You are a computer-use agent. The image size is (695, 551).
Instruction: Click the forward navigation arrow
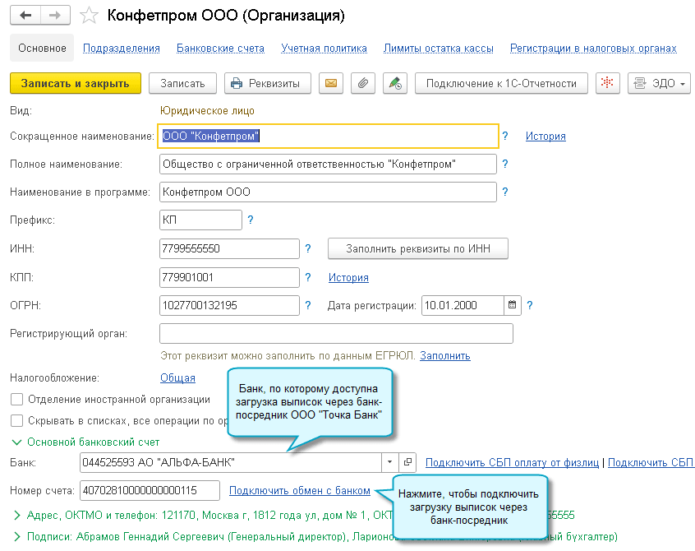(x=55, y=16)
